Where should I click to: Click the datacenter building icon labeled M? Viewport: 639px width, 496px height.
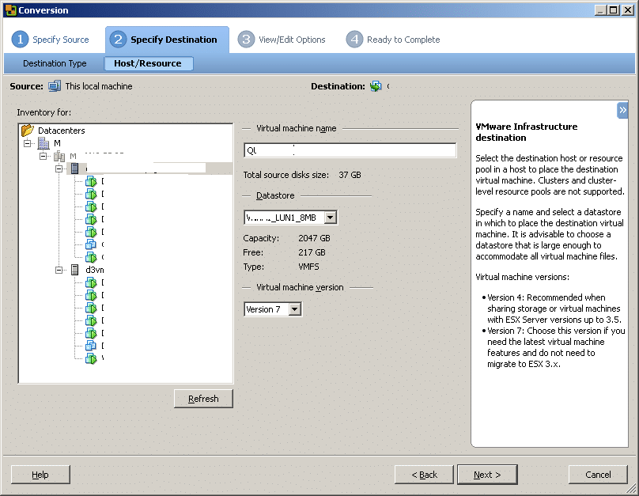[43, 143]
